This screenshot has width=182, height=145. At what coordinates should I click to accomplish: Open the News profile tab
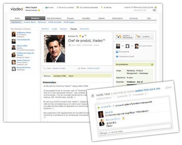point(71,76)
